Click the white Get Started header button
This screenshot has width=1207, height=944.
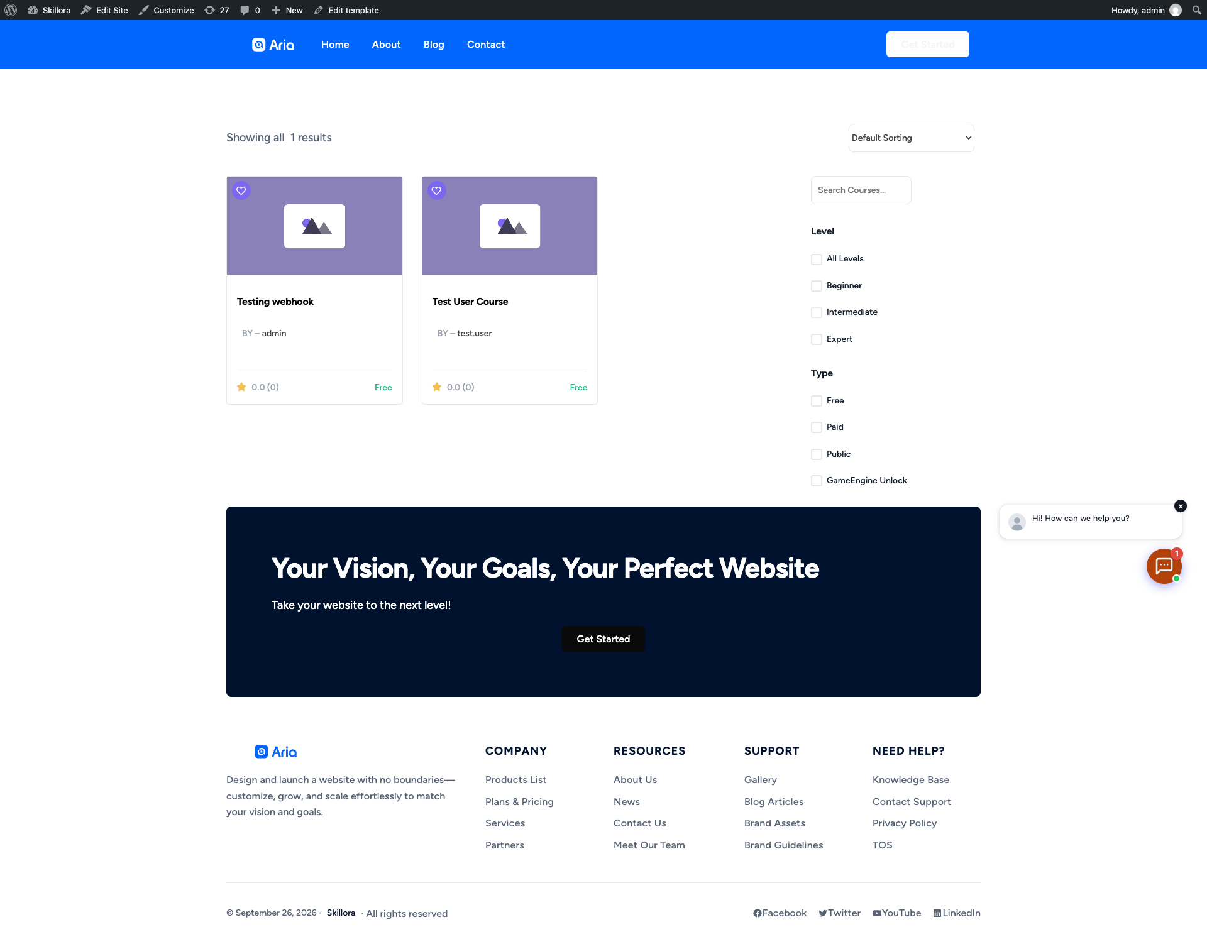928,45
